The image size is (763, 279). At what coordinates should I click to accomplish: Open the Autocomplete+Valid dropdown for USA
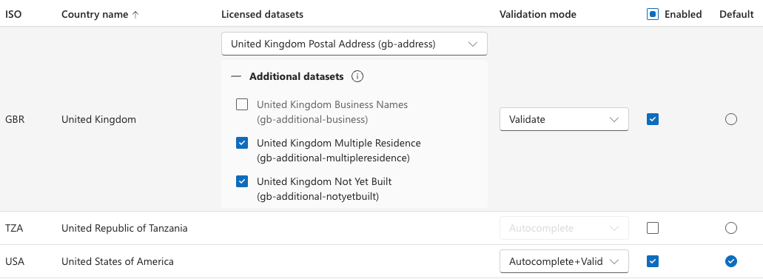(564, 261)
